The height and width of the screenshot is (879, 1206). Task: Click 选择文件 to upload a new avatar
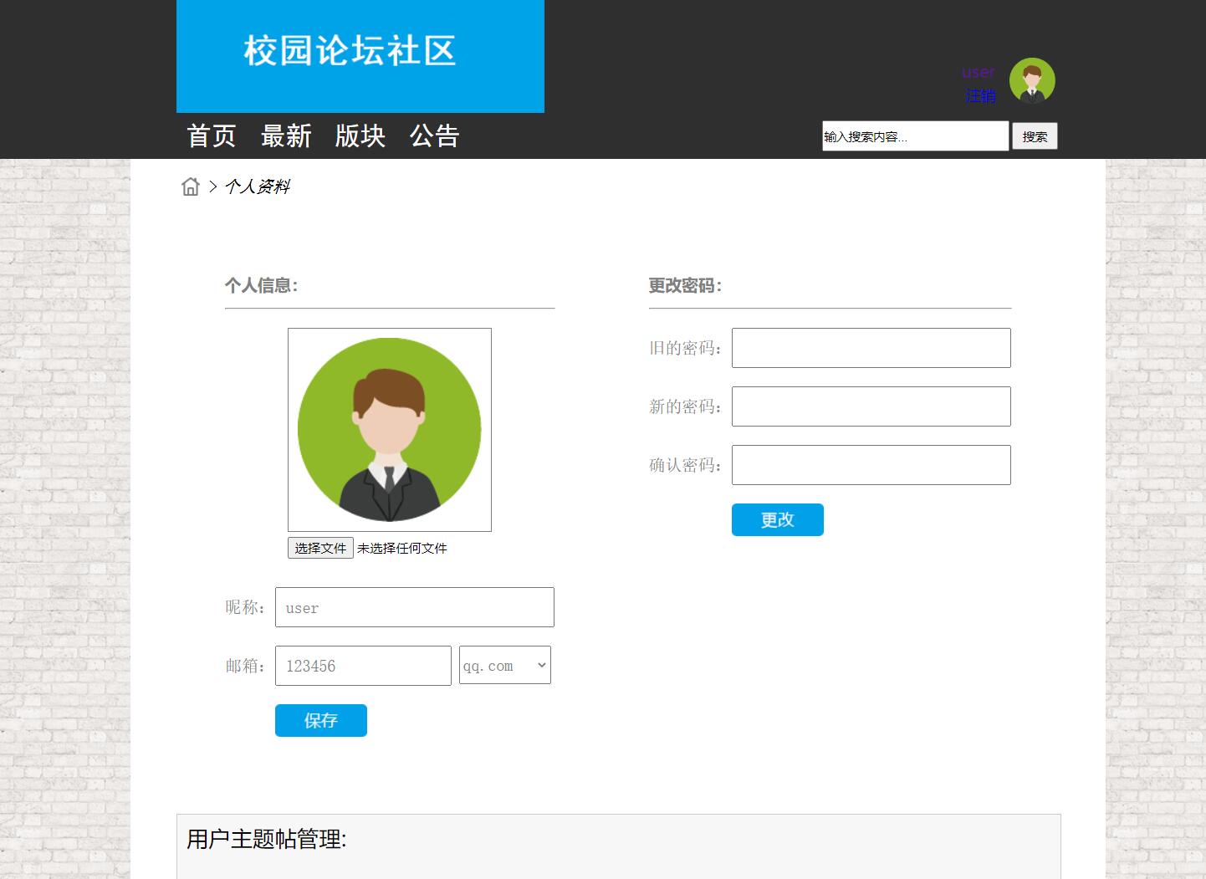(320, 548)
